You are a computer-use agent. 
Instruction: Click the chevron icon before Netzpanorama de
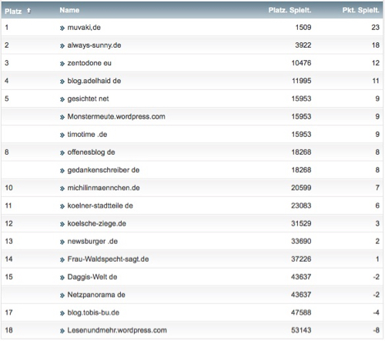click(62, 296)
